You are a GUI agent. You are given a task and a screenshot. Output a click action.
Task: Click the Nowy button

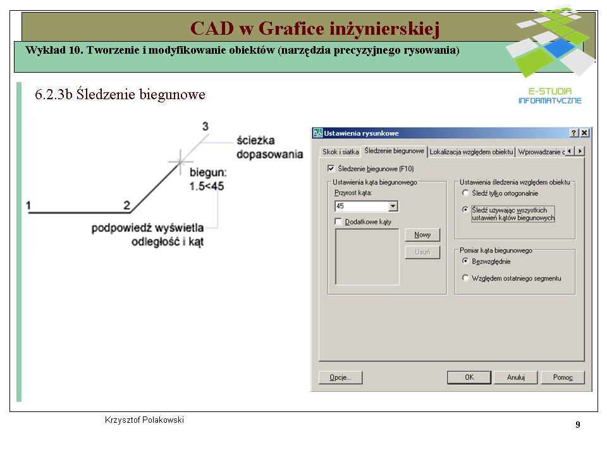tap(422, 235)
